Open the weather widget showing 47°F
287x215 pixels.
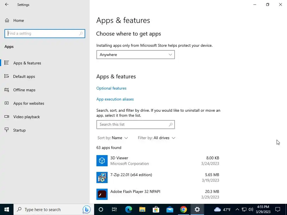(222, 209)
